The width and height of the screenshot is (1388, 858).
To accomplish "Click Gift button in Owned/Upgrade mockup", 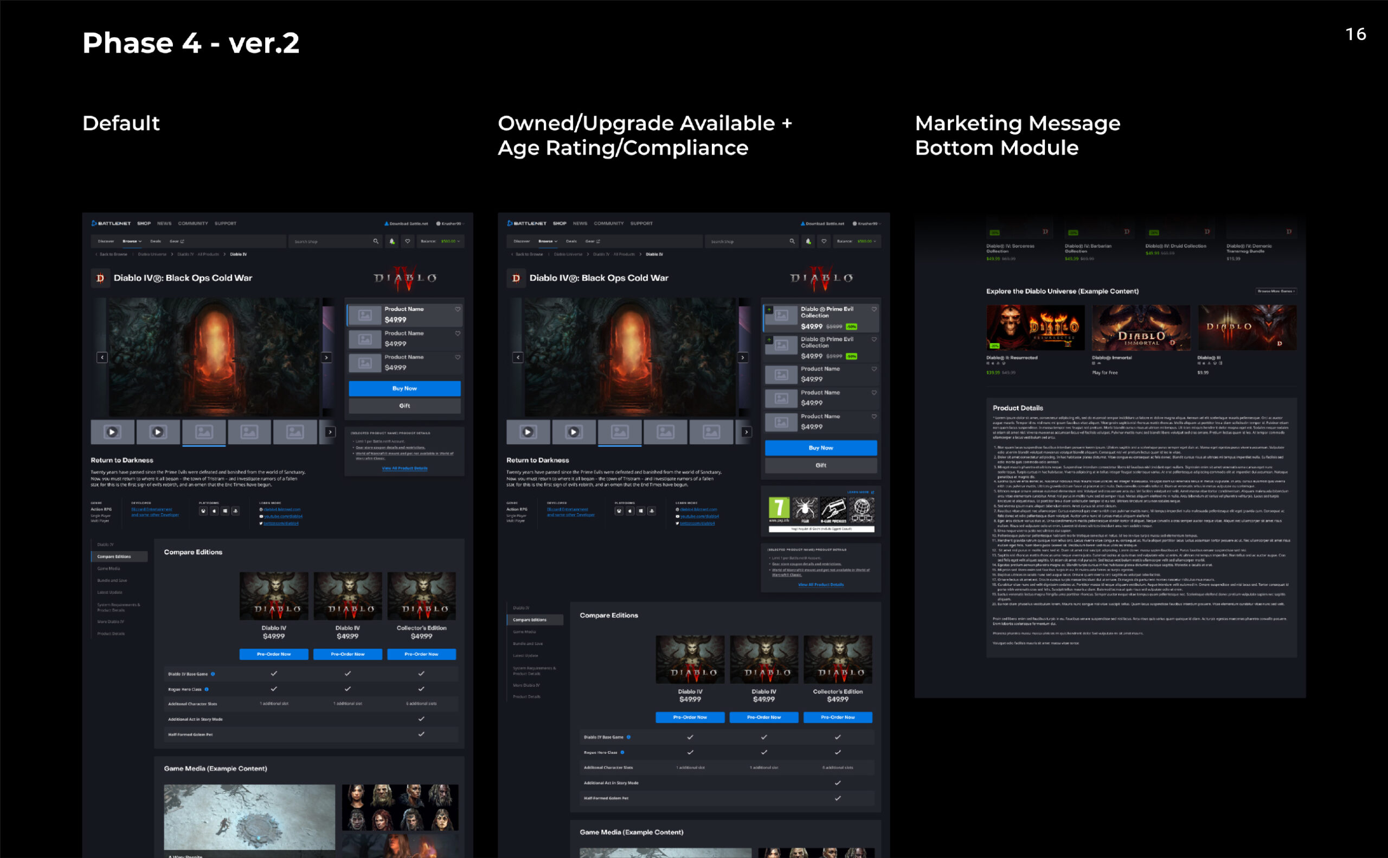I will click(821, 465).
